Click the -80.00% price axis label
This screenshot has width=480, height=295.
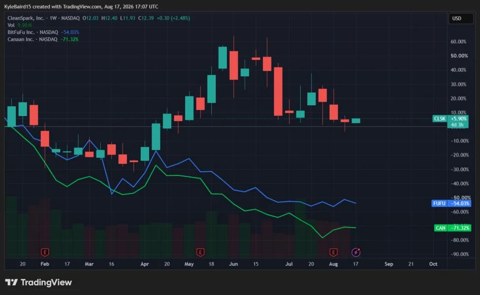click(x=459, y=240)
